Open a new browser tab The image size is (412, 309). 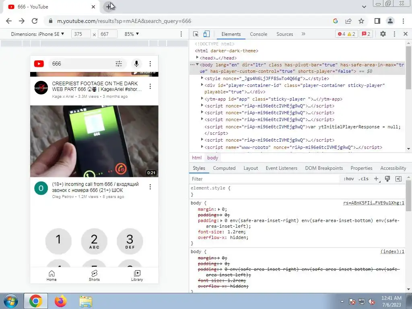pos(109,6)
